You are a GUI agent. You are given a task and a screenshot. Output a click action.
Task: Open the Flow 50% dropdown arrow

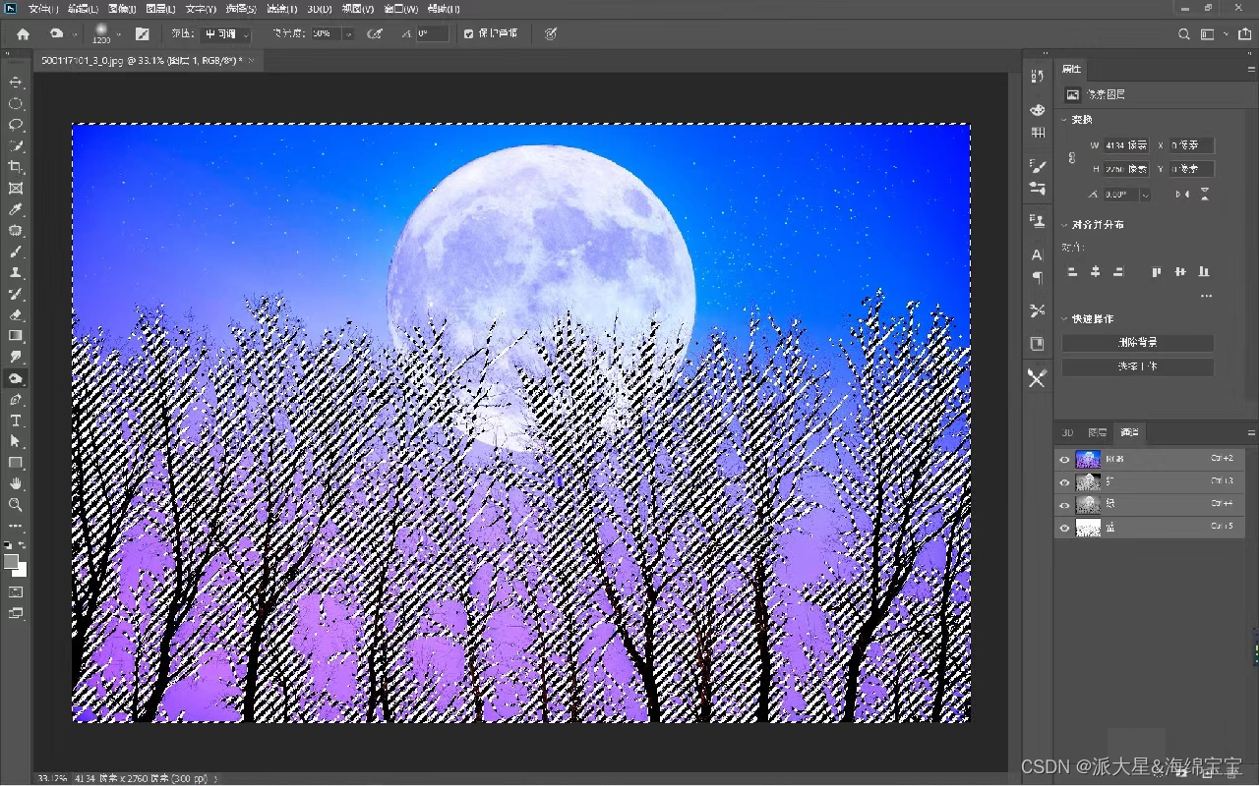(347, 33)
